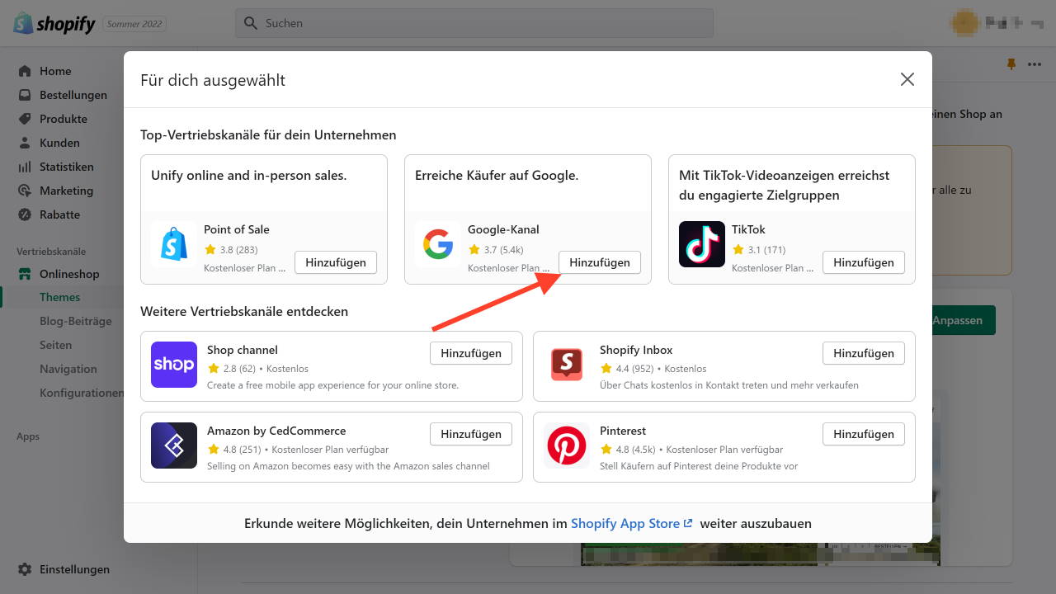Click the user avatar in header
The height and width of the screenshot is (594, 1056).
[x=965, y=23]
